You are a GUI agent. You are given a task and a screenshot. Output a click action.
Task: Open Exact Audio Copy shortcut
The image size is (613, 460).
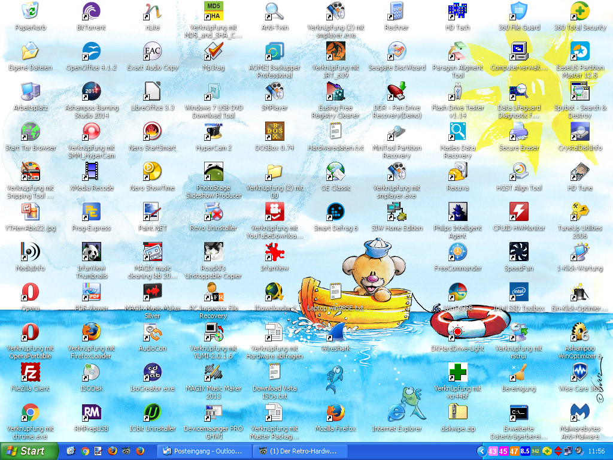pos(153,52)
